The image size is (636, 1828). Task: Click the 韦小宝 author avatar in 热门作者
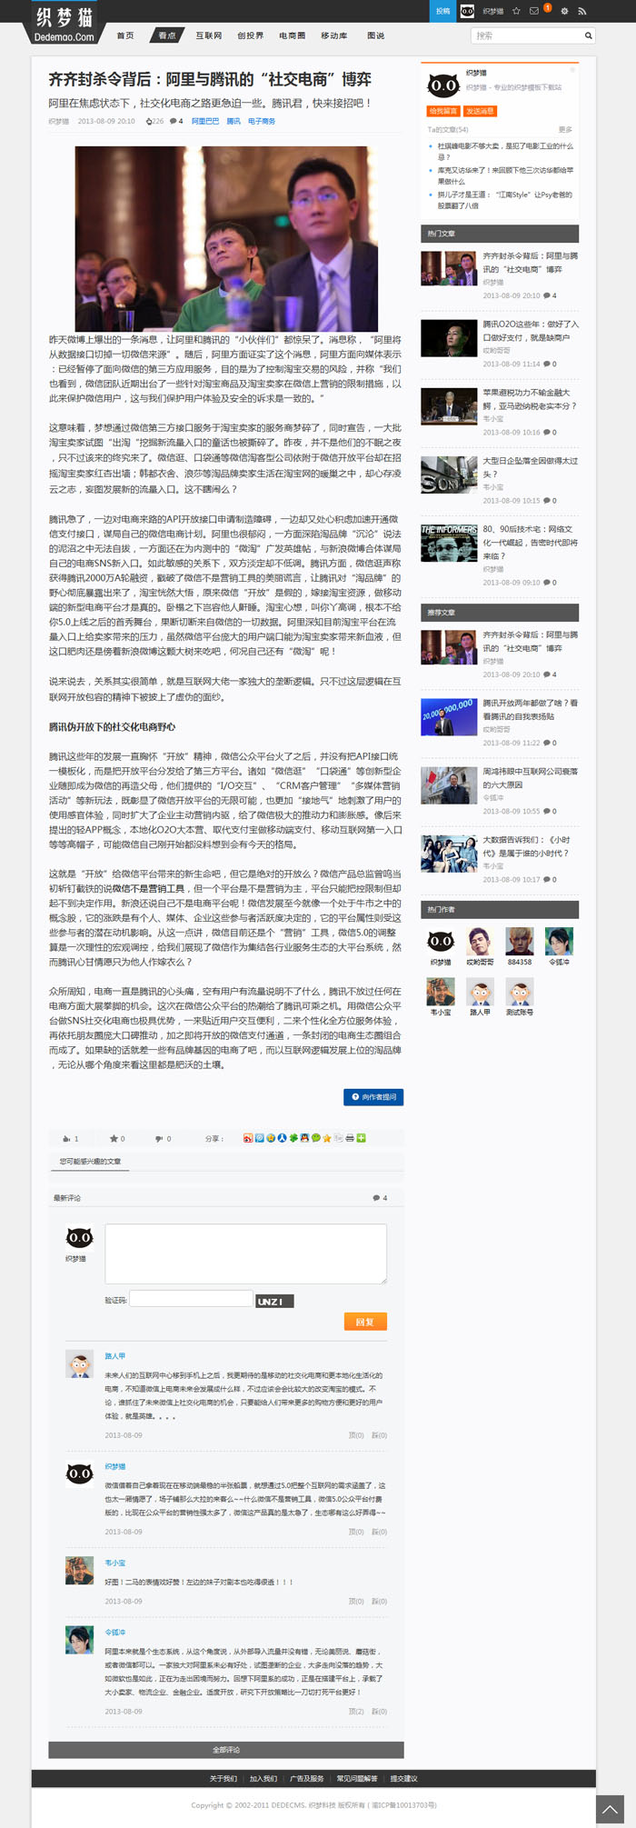441,992
